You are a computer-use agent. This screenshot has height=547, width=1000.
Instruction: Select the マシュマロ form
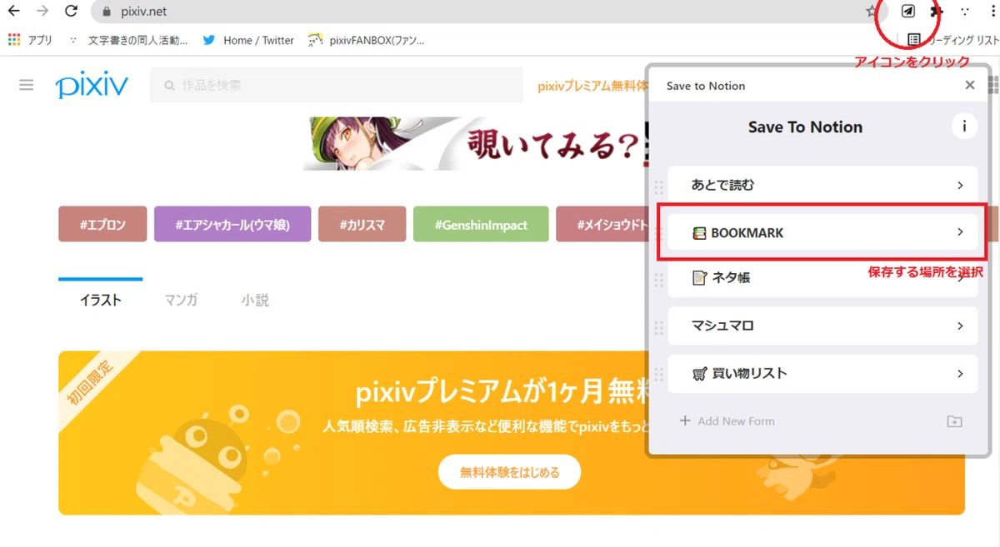coord(822,326)
